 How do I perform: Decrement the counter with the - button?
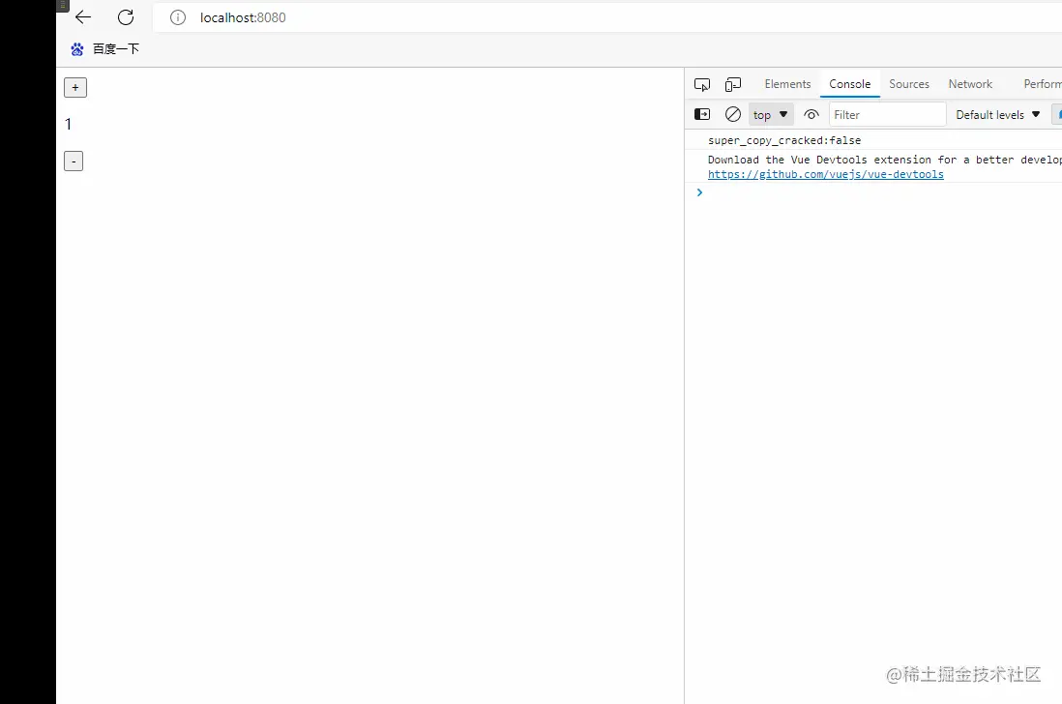point(74,161)
